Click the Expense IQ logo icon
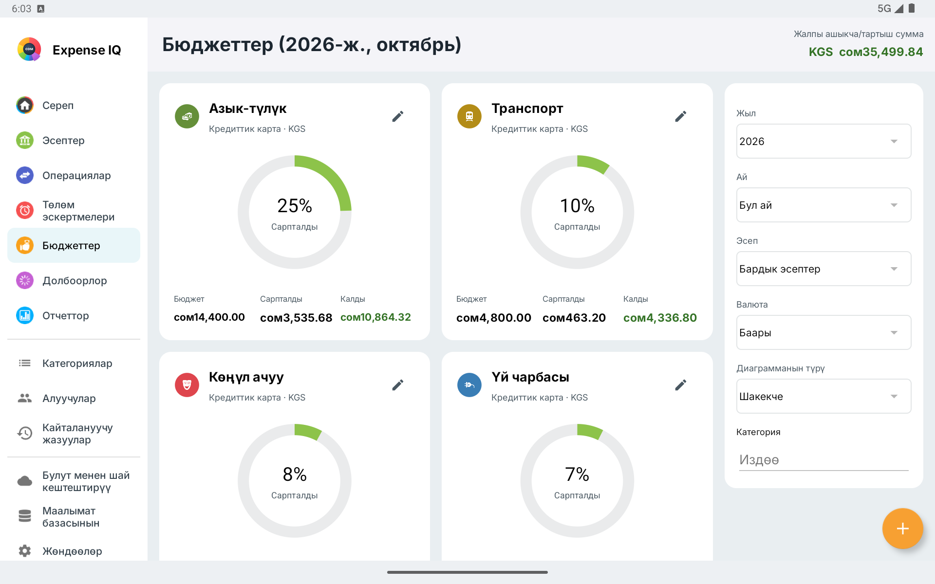Screen dimensions: 935x584 [x=29, y=49]
